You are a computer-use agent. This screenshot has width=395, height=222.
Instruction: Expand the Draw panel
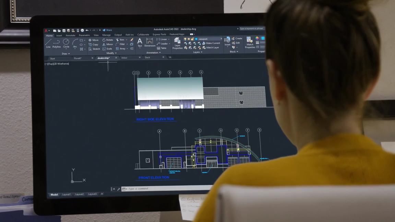(66, 53)
